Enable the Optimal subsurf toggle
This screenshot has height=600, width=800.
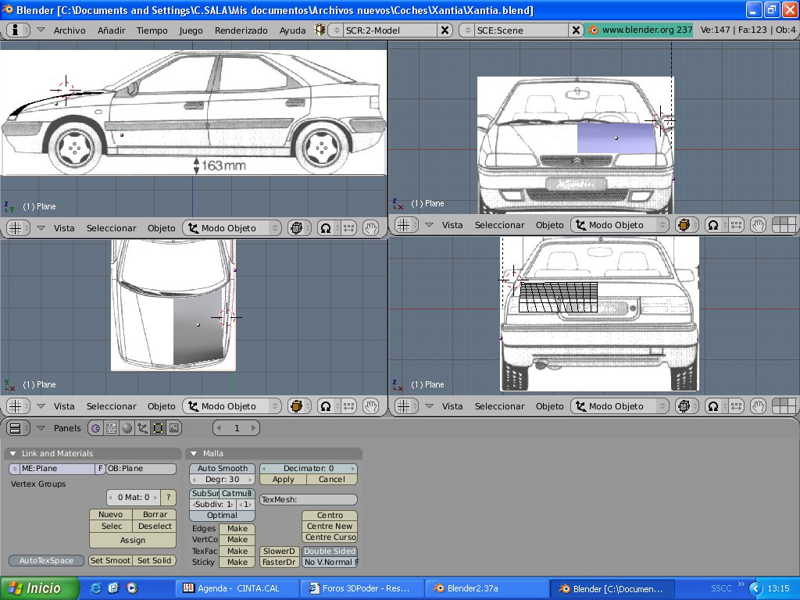click(222, 516)
